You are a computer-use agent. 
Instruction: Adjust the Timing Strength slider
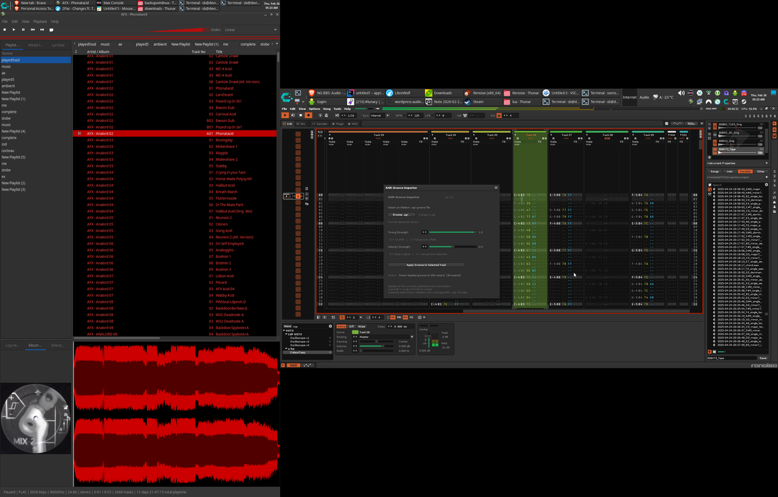click(x=452, y=232)
